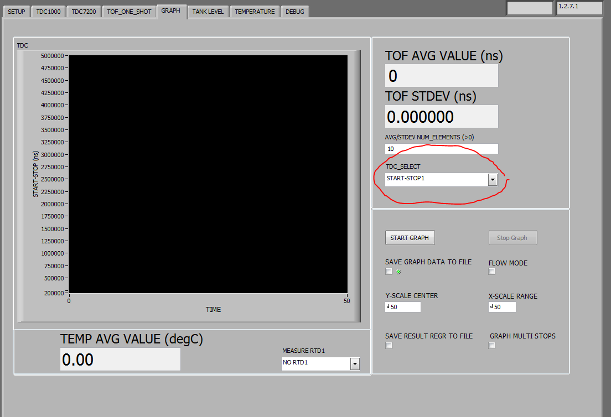Click the Stop Graph button
This screenshot has width=611, height=417.
pos(512,237)
